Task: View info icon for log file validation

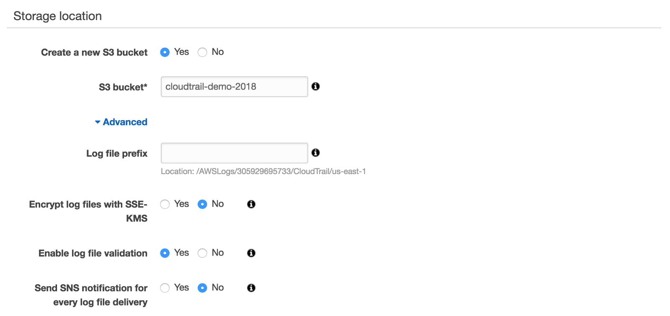Action: click(x=251, y=253)
